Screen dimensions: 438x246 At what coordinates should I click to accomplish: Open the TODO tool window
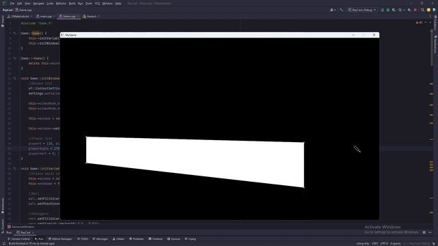83,239
